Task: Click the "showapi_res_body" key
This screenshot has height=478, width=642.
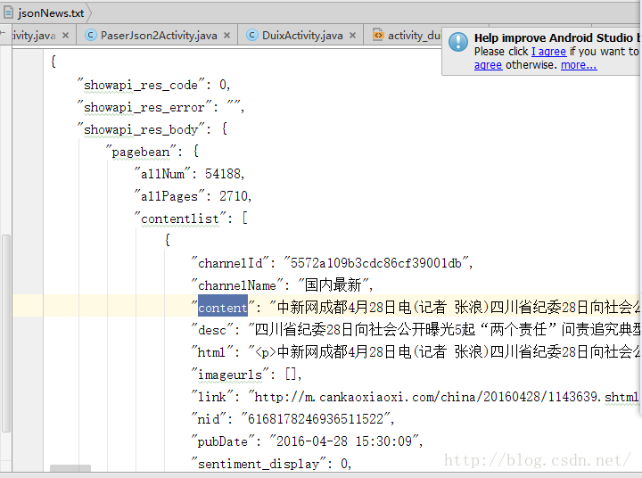Action: 141,129
